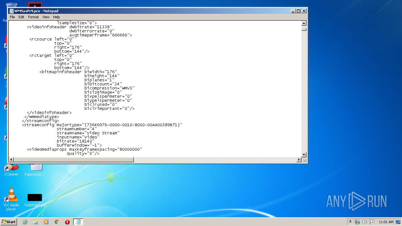Click the streamname="Video Stream" line
The image size is (402, 226).
click(x=88, y=133)
